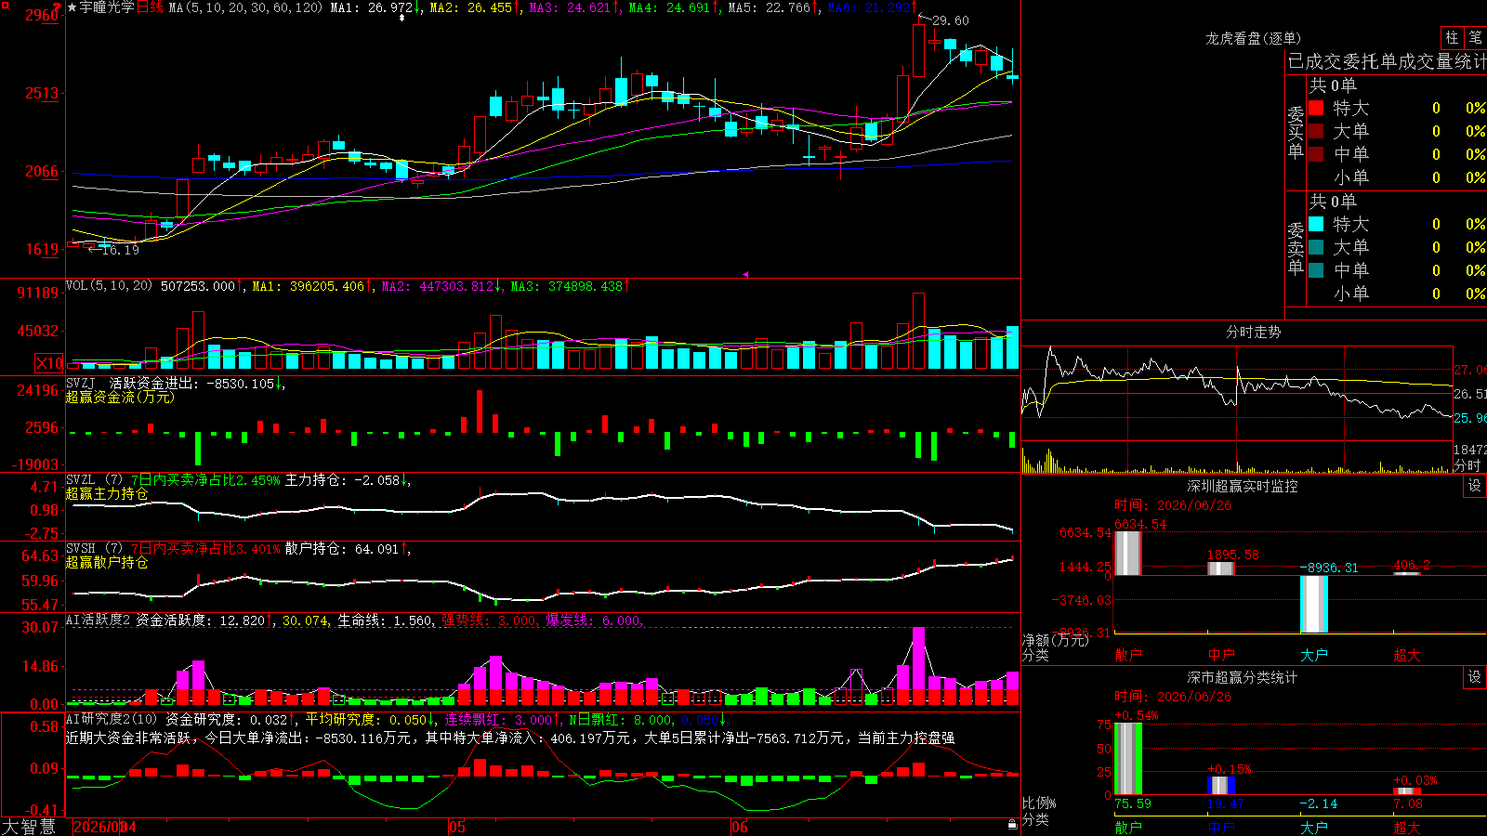This screenshot has width=1487, height=836.
Task: Click the 小单 row under 委卖单
Action: pyautogui.click(x=1397, y=294)
